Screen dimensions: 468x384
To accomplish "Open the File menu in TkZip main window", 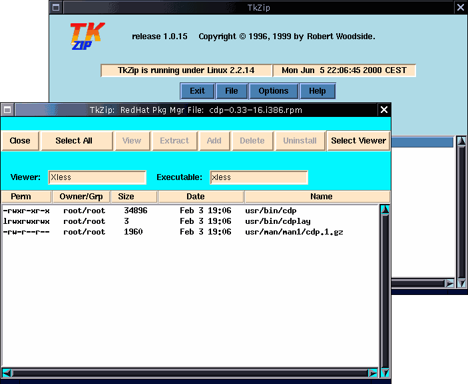I will click(232, 91).
